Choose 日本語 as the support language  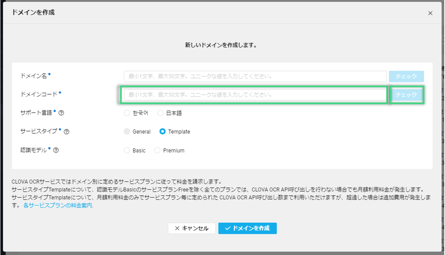click(160, 113)
